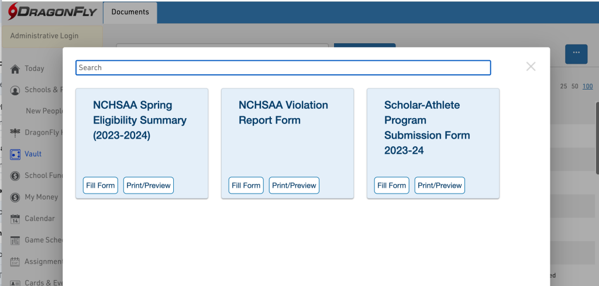Click the Cards & Events card icon
The height and width of the screenshot is (286, 599).
tap(15, 282)
